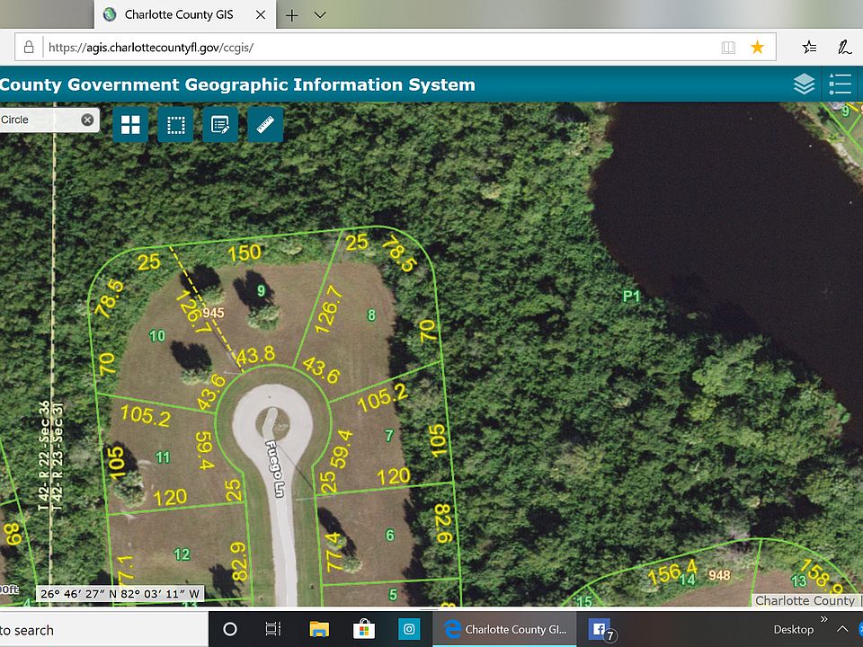The width and height of the screenshot is (863, 647).
Task: Click the add notes pen icon
Action: (x=845, y=47)
